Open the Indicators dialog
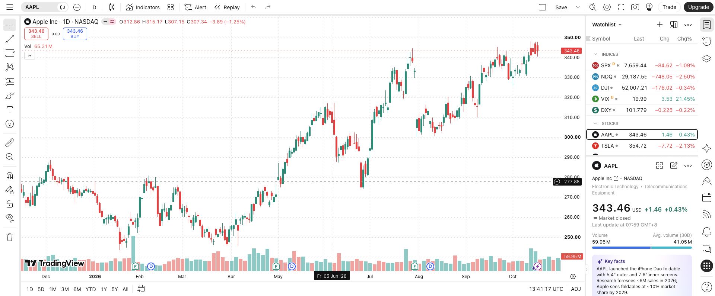 (143, 7)
